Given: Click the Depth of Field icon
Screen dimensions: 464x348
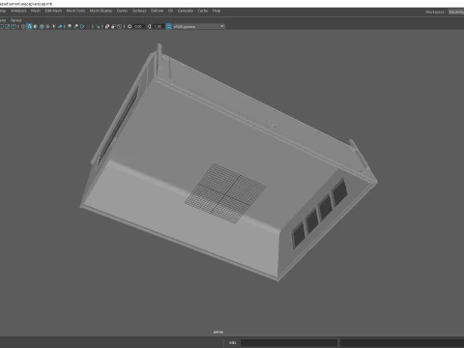Looking at the screenshot, I should click(x=88, y=26).
